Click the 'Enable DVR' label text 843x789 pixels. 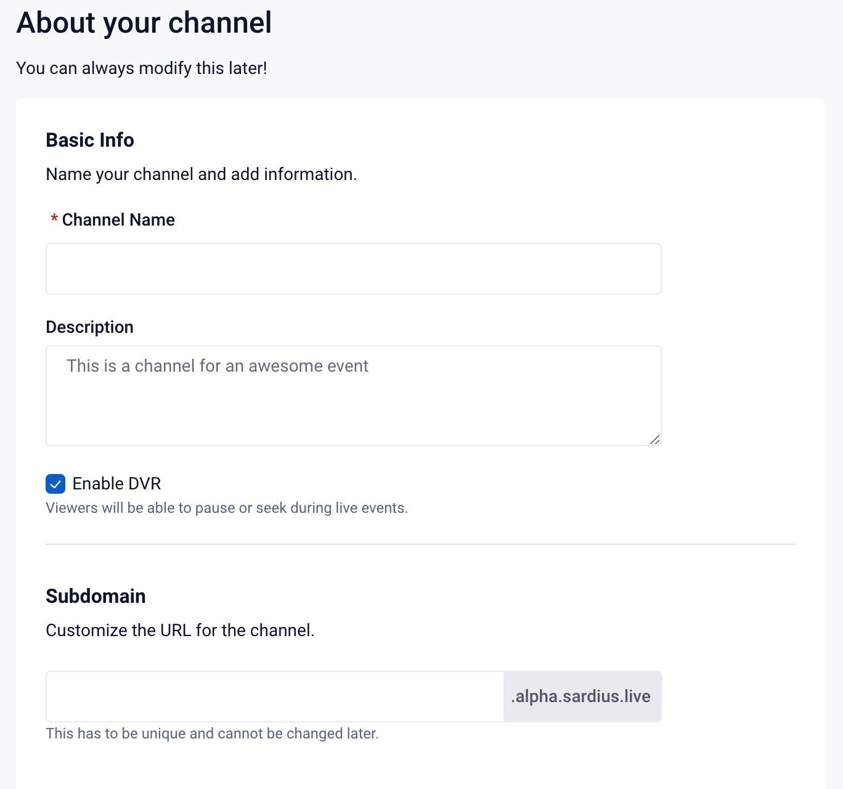tap(116, 484)
